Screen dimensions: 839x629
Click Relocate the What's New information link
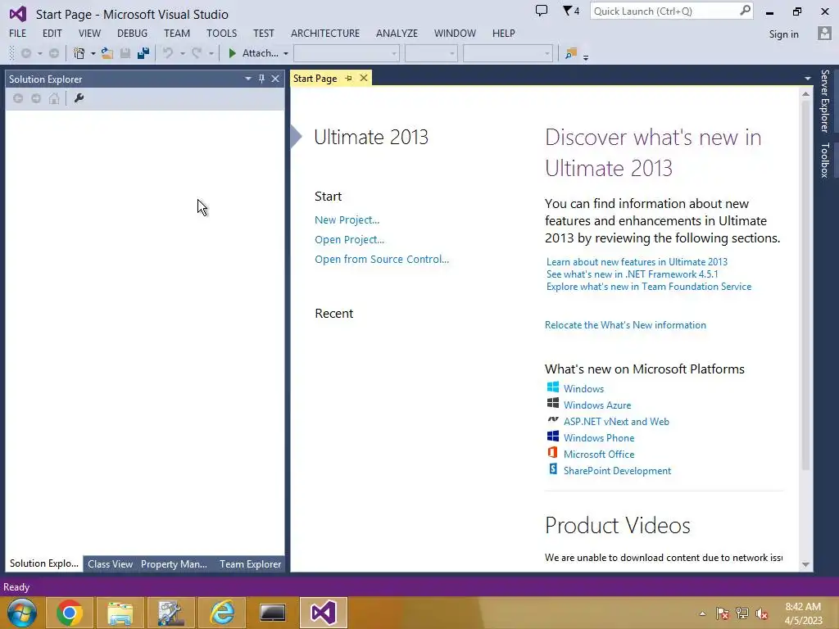(x=625, y=324)
